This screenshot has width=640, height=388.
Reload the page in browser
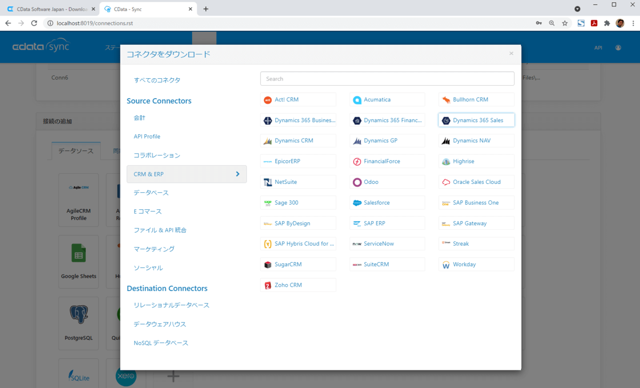click(x=34, y=23)
